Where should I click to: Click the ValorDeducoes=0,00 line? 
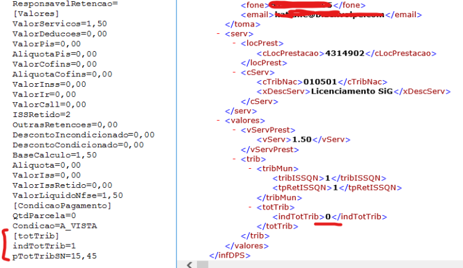[60, 34]
